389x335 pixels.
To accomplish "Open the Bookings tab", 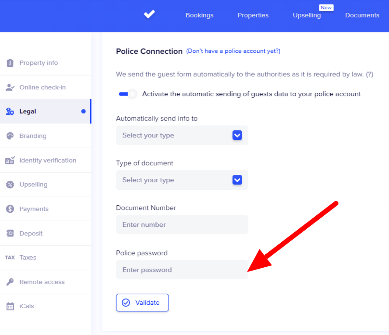I will coord(199,15).
